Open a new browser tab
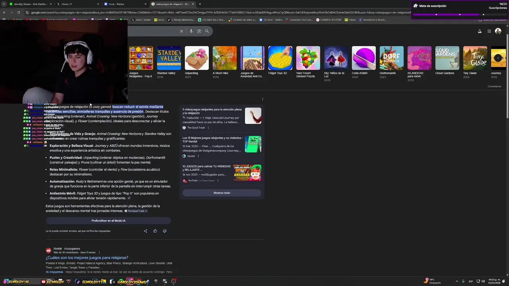The image size is (509, 286). pos(200,4)
